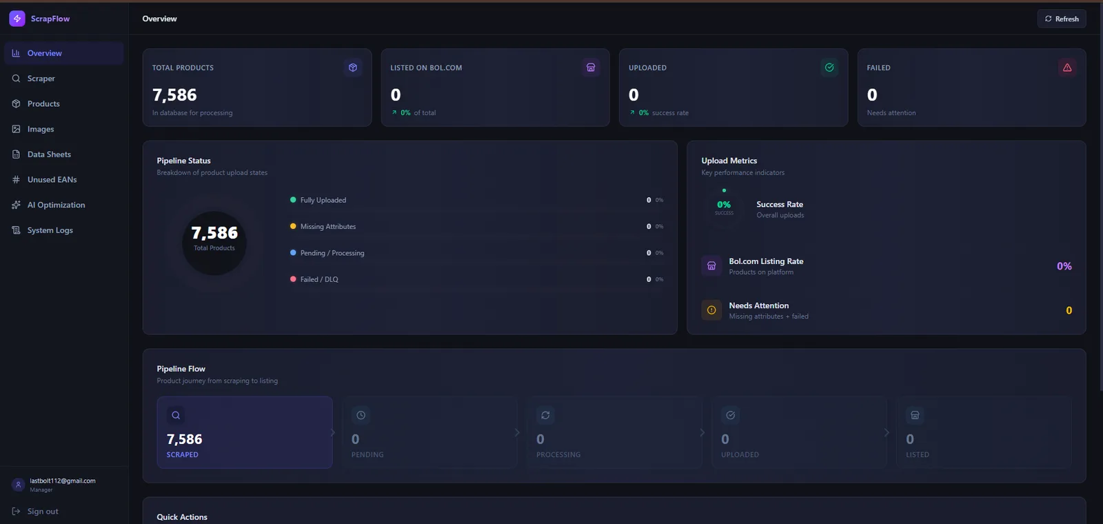Image resolution: width=1103 pixels, height=524 pixels.
Task: Click the Pending / Processing legend row
Action: [x=477, y=253]
